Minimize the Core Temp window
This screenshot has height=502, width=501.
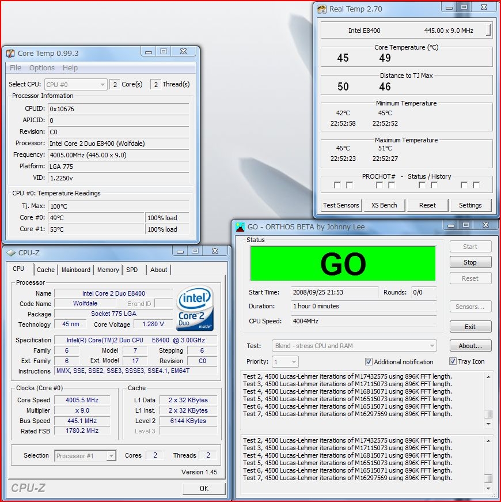(x=149, y=51)
